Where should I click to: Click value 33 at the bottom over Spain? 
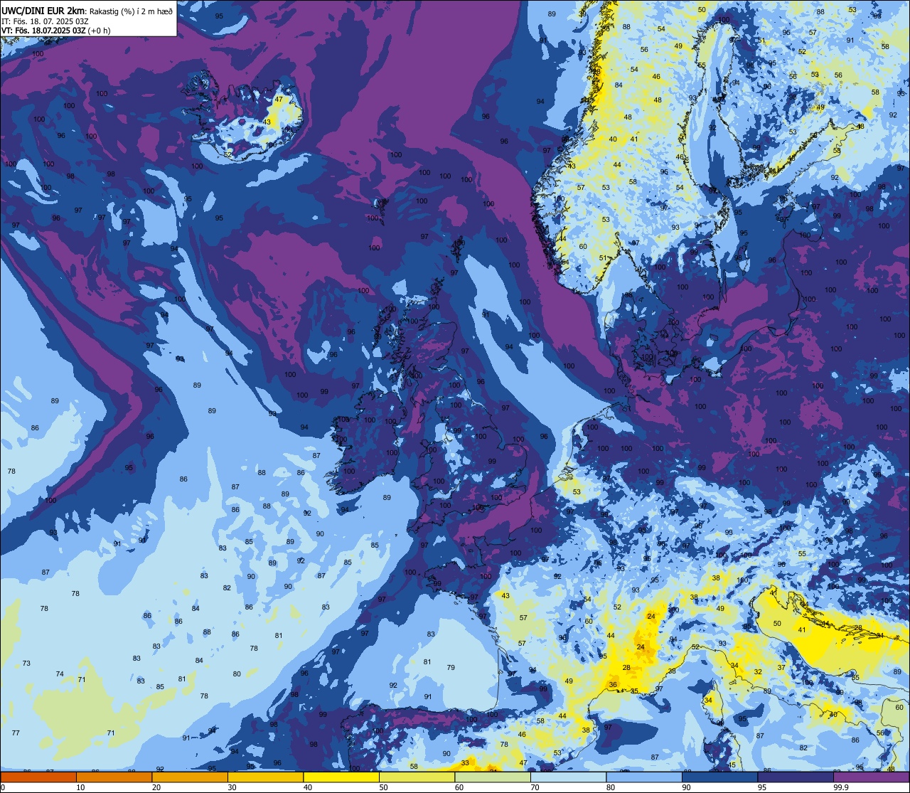point(465,762)
